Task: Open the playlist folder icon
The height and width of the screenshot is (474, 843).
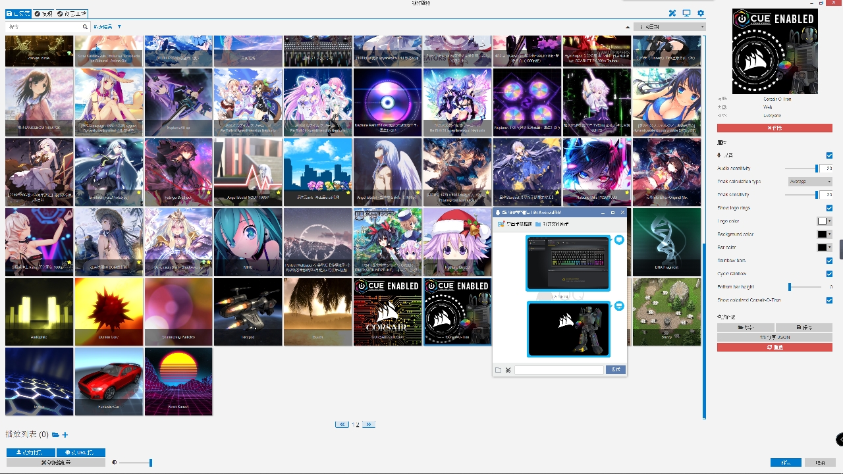Action: point(55,434)
